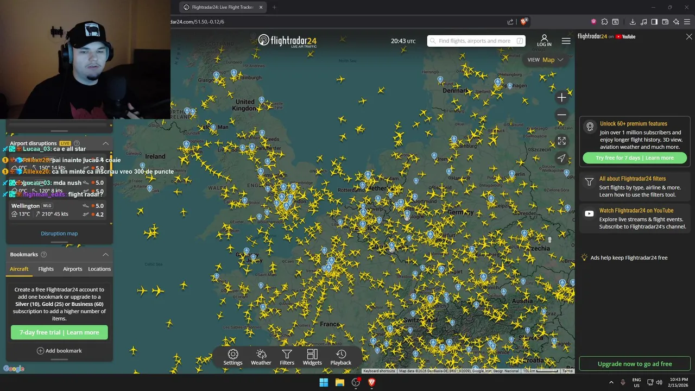The image size is (695, 391).
Task: Open browser extensions puzzle icon
Action: pyautogui.click(x=604, y=22)
